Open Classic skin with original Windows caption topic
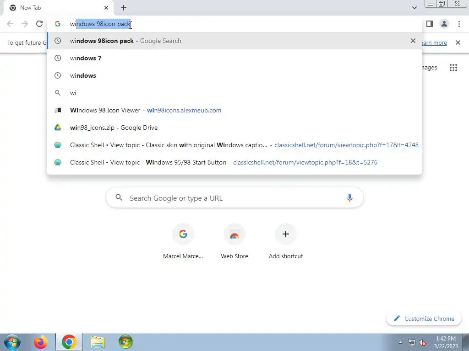 pyautogui.click(x=235, y=145)
